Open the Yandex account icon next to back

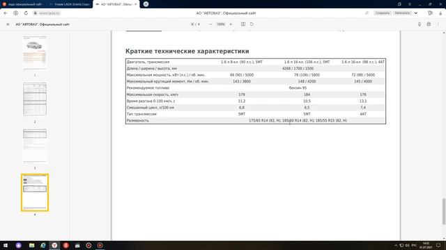[x=15, y=13]
